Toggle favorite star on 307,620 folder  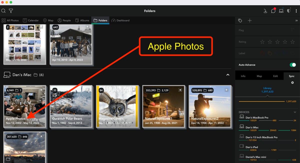tap(41, 136)
